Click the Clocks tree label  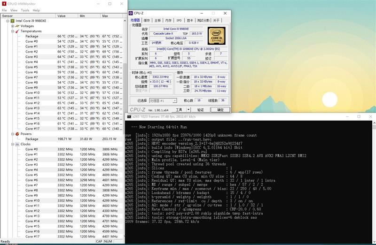coord(25,144)
